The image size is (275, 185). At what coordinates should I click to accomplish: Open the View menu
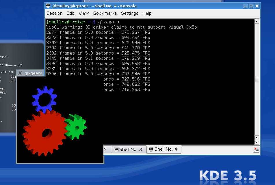point(84,13)
